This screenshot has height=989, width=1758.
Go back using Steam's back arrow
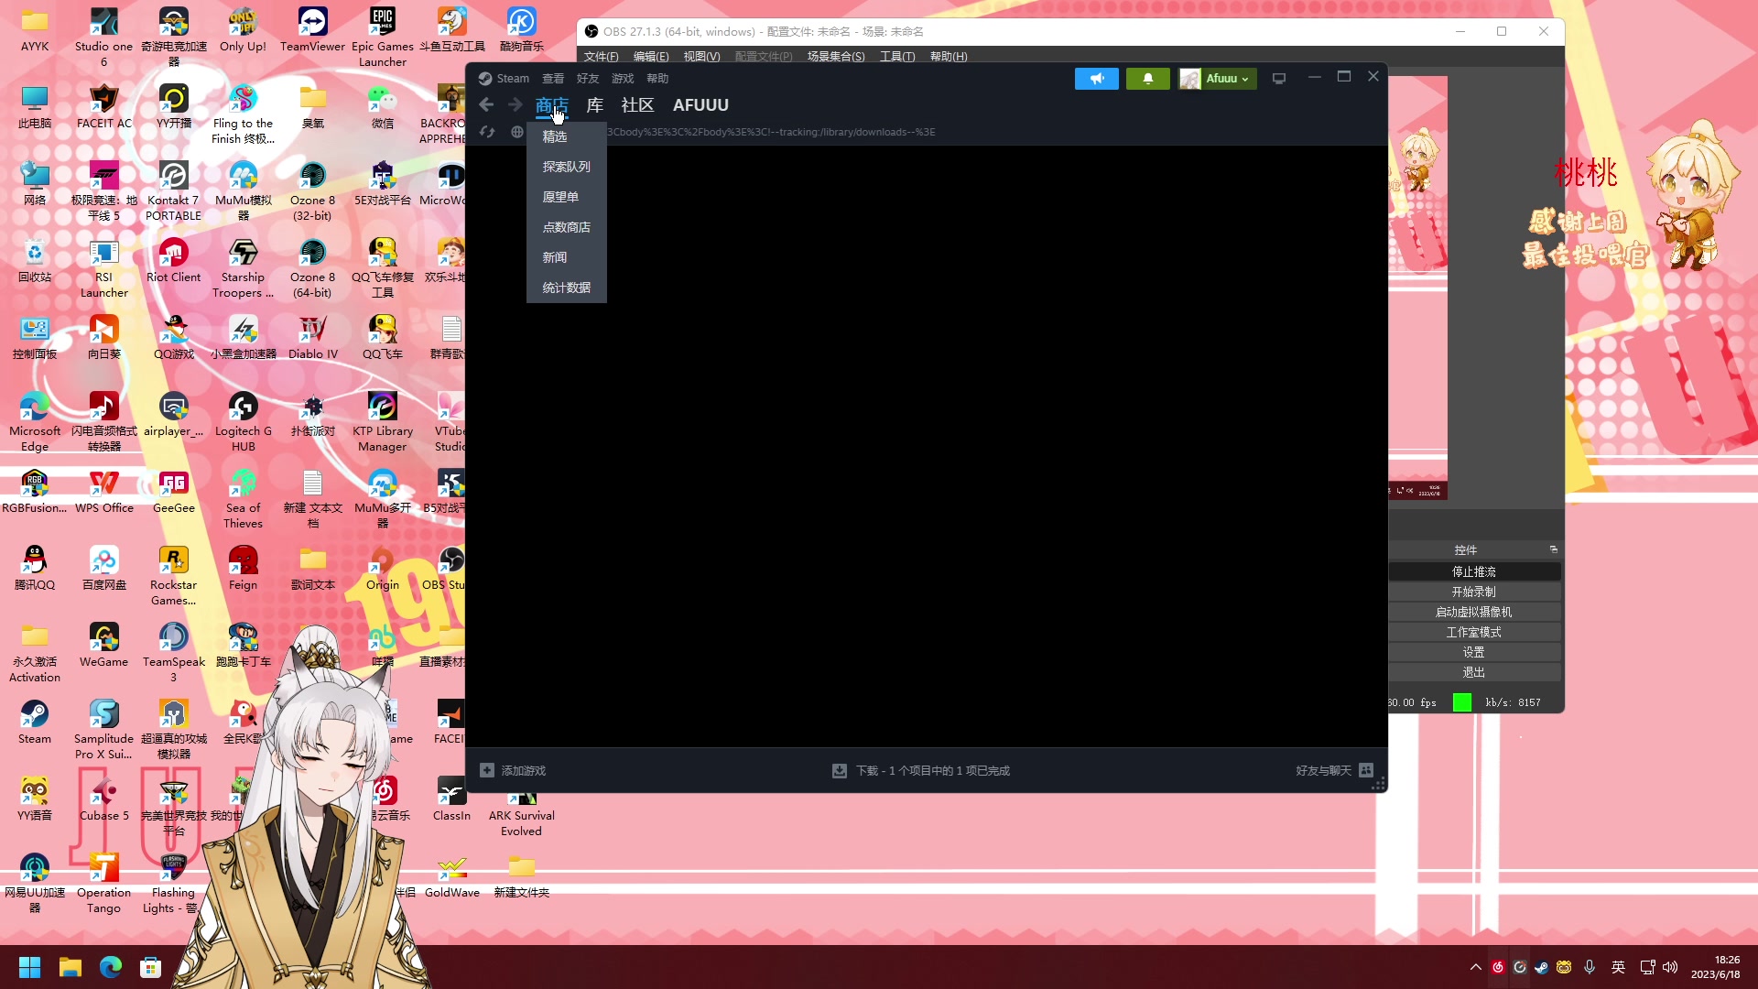tap(486, 105)
